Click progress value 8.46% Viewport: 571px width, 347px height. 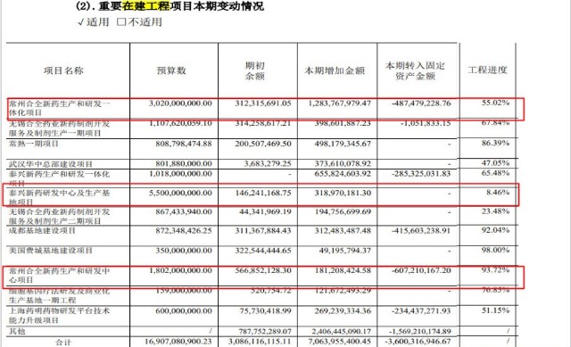pyautogui.click(x=498, y=192)
